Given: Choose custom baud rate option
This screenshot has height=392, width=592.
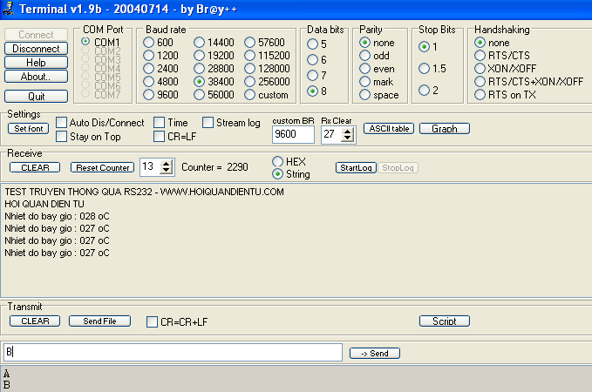Looking at the screenshot, I should point(250,95).
